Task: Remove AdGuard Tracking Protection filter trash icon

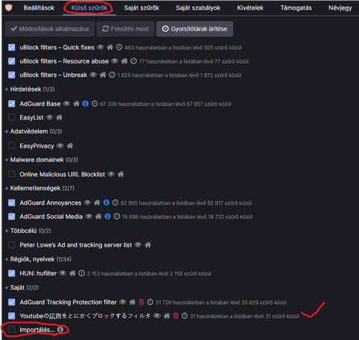Action: click(x=141, y=302)
